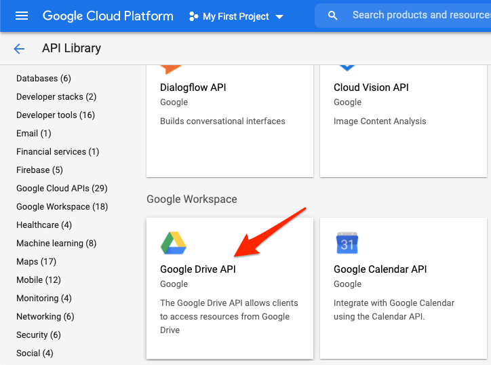
Task: Click the Google Cloud Platform logo text
Action: [x=108, y=16]
